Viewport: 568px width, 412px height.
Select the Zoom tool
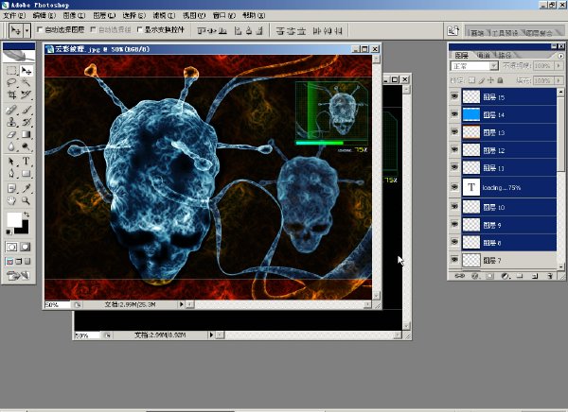click(26, 200)
